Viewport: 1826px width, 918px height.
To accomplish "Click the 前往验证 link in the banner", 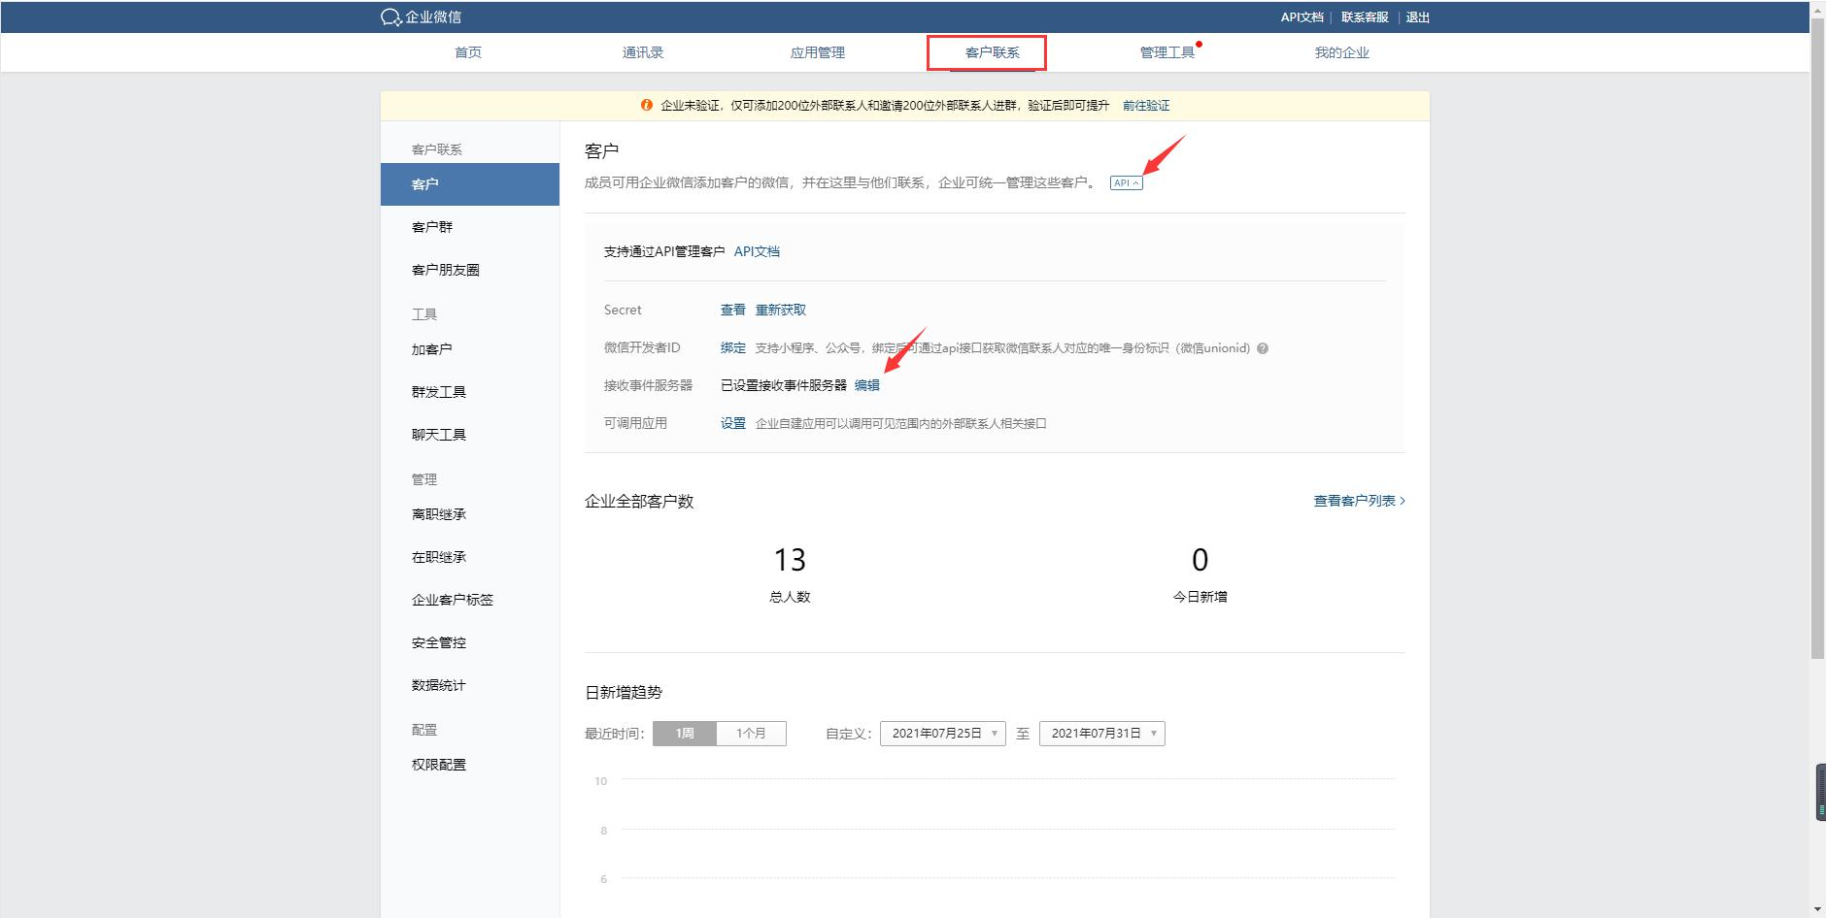I will coord(1146,105).
